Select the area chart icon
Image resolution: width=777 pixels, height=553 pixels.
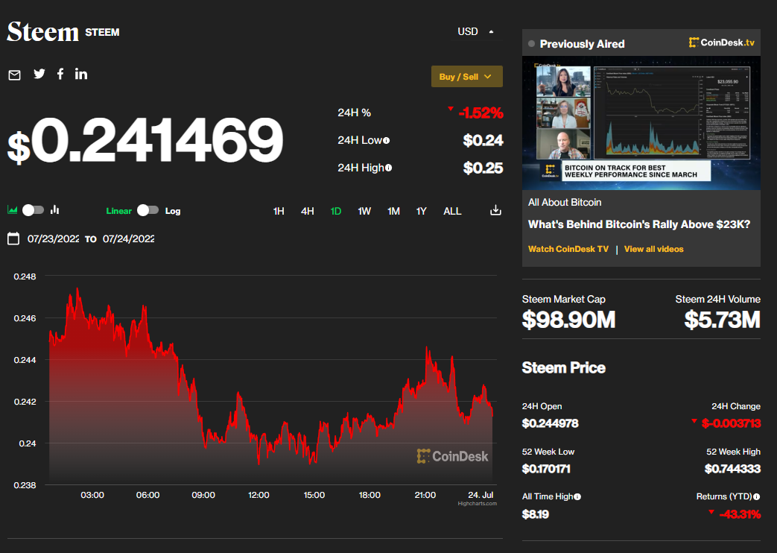13,209
